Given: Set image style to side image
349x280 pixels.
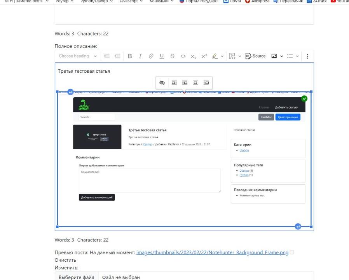Looking at the screenshot, I should click(206, 83).
